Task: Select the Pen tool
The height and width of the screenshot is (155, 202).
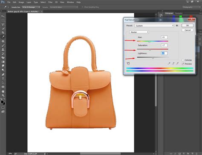Action: pyautogui.click(x=3, y=75)
